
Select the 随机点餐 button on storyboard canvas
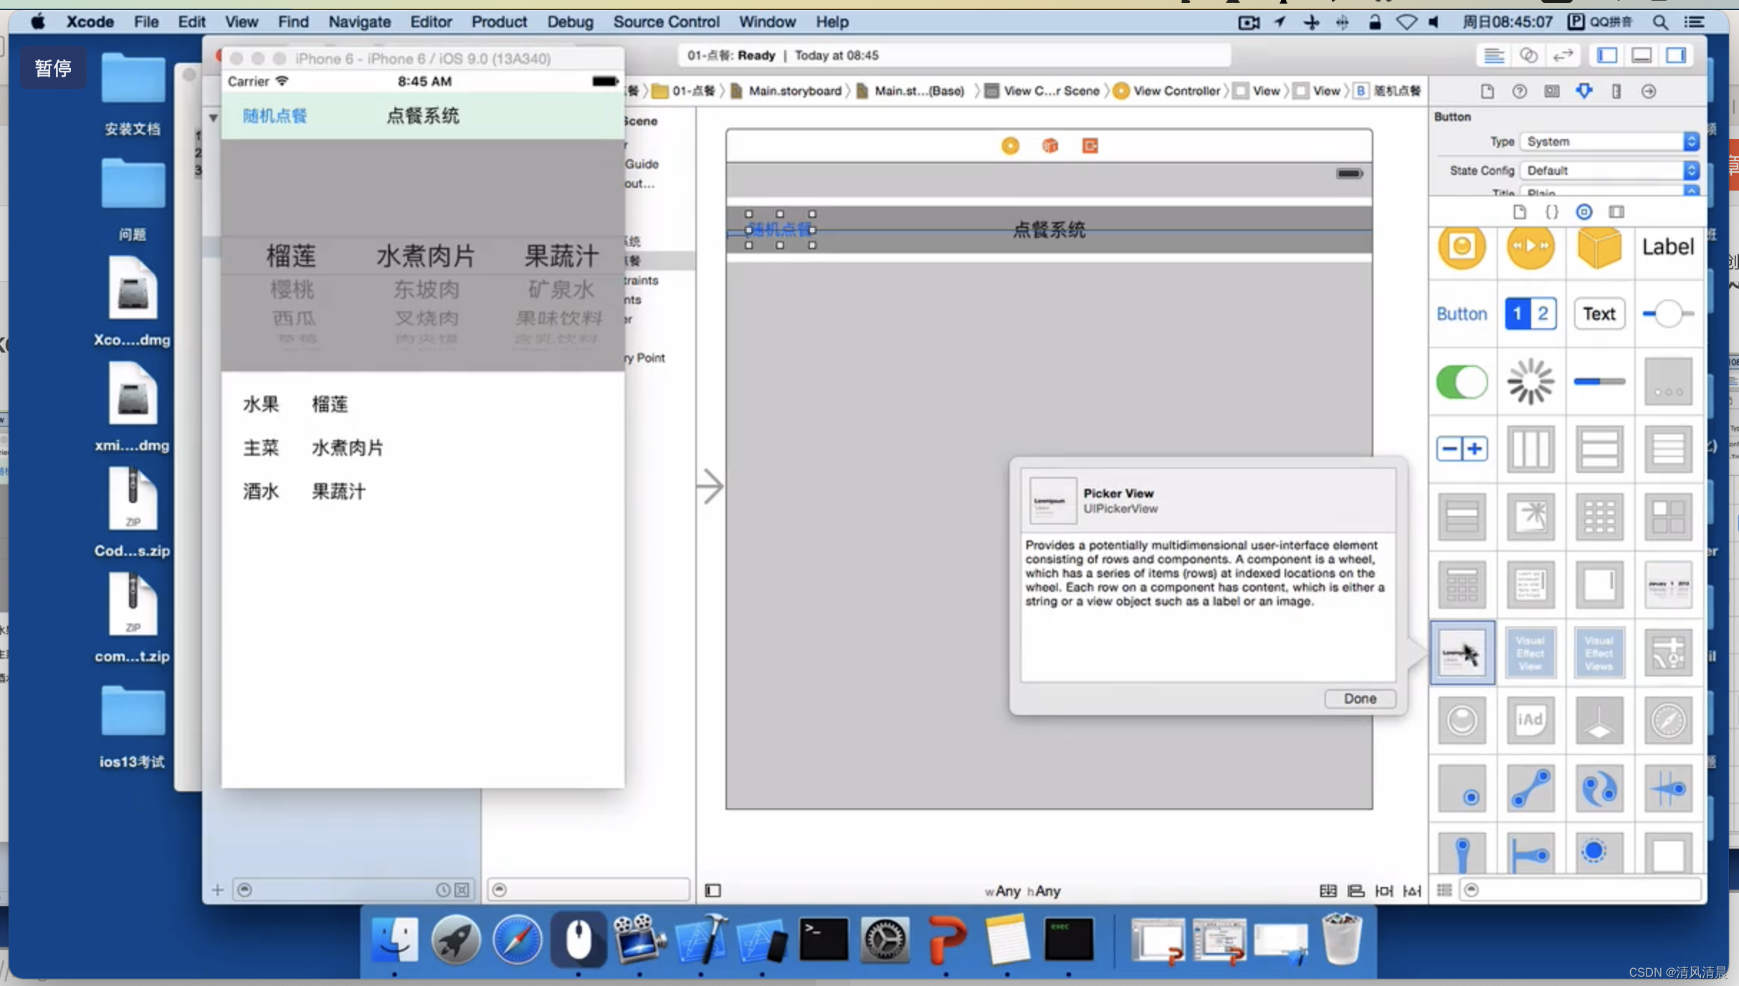tap(780, 229)
